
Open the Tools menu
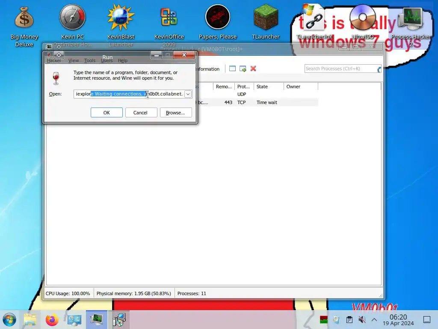pyautogui.click(x=90, y=60)
